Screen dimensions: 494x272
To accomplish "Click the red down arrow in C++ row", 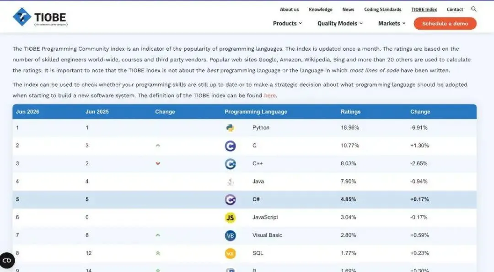I will pyautogui.click(x=158, y=163).
